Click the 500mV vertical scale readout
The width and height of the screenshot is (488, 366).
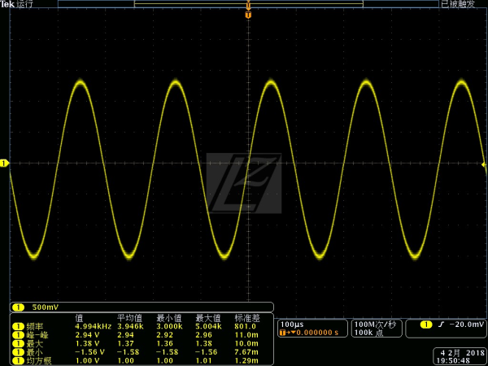click(46, 307)
